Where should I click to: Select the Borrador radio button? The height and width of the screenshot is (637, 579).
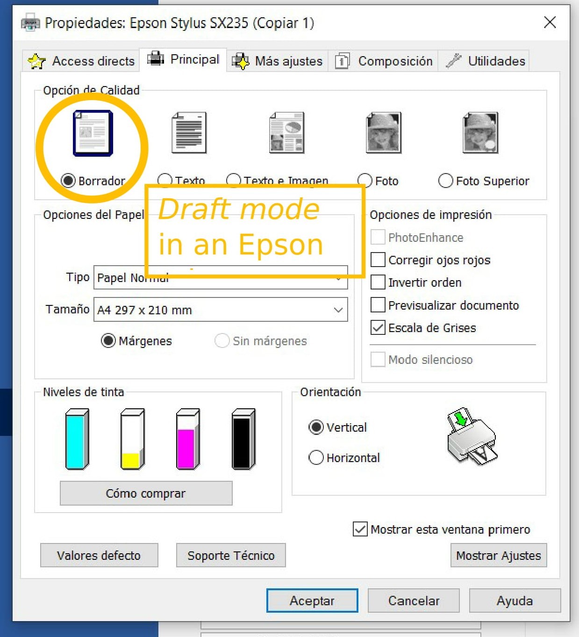click(68, 181)
